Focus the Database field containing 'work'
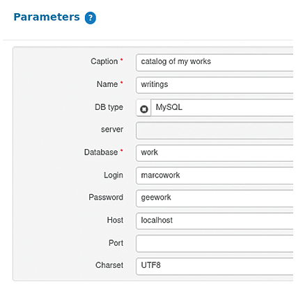Image resolution: width=296 pixels, height=284 pixels. [215, 153]
